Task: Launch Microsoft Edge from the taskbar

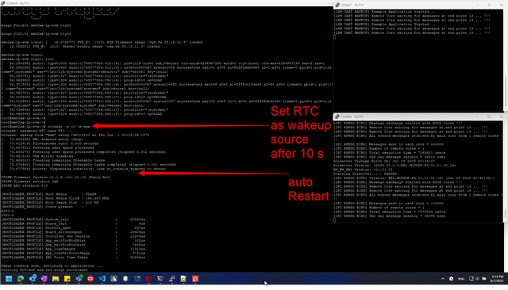Action: pyautogui.click(x=21, y=279)
